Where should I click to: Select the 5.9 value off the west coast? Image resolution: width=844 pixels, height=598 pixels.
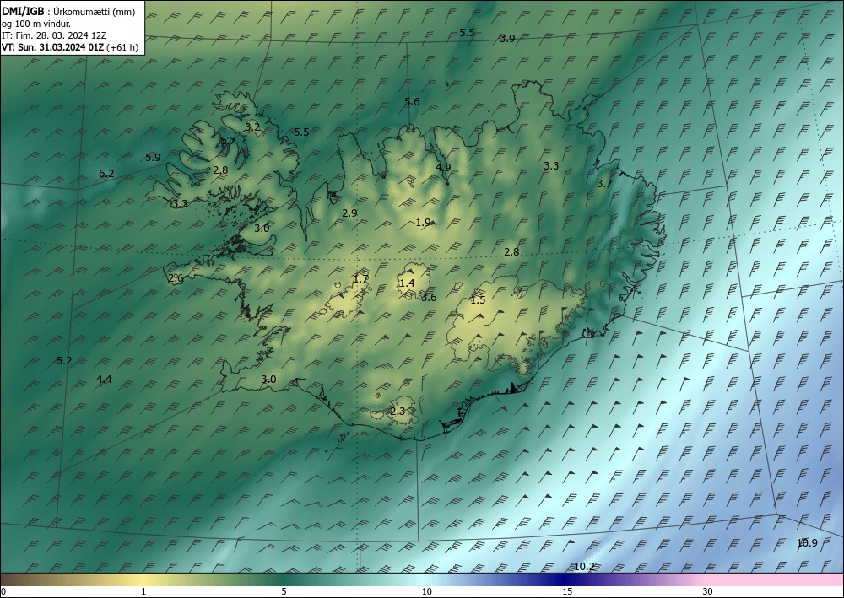point(153,158)
